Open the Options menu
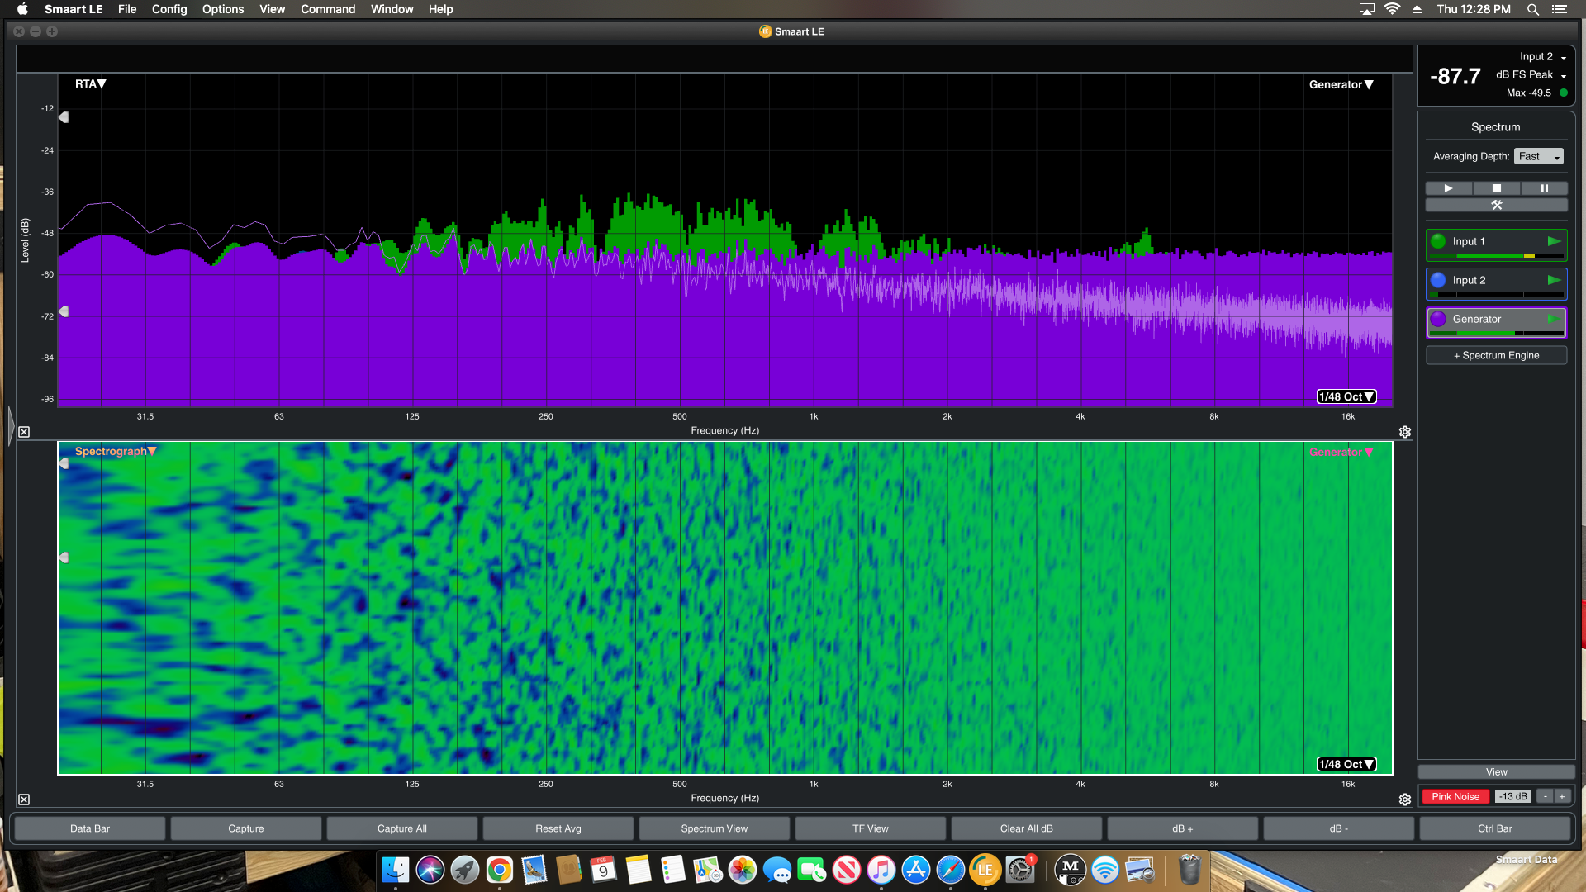Image resolution: width=1586 pixels, height=892 pixels. (x=223, y=9)
